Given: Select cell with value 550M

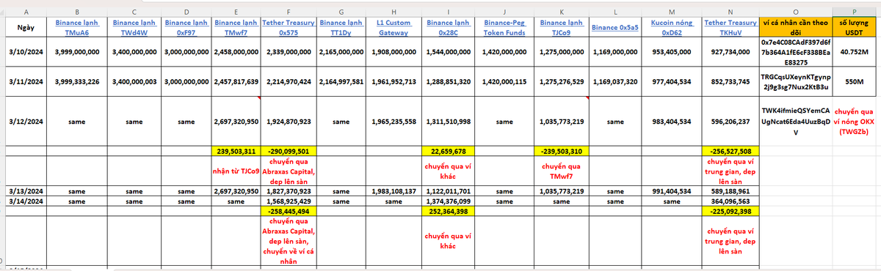Looking at the screenshot, I should point(855,82).
